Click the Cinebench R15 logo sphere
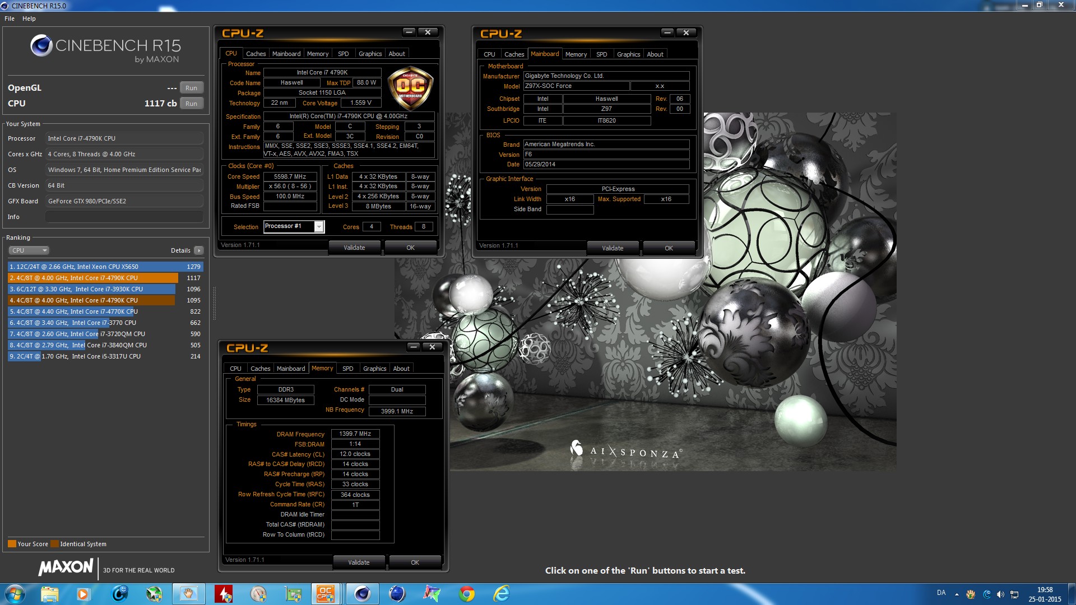Viewport: 1076px width, 605px height. pos(41,45)
